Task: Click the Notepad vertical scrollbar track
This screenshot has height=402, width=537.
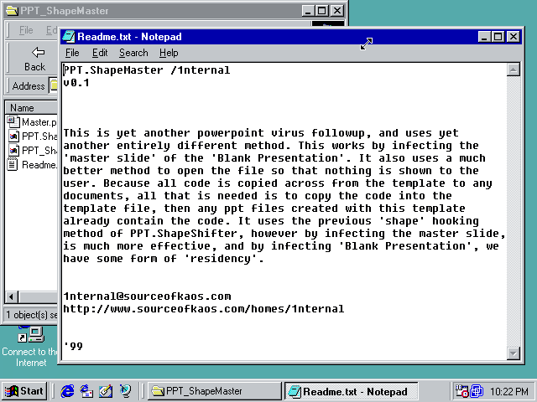Action: 513,211
